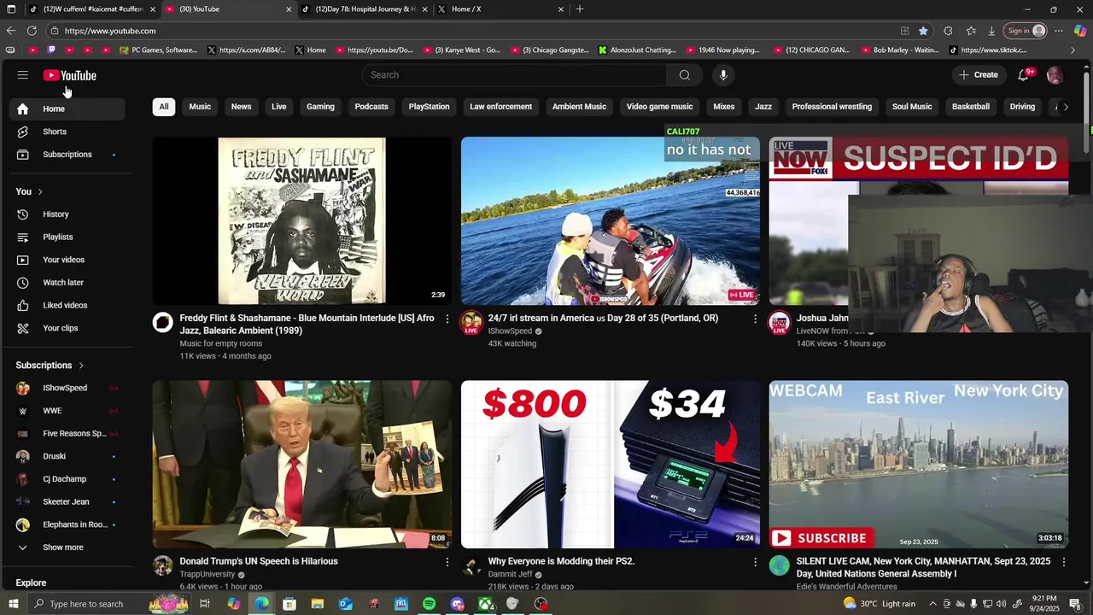Open the IShowSpeed subscription channel

[67, 388]
